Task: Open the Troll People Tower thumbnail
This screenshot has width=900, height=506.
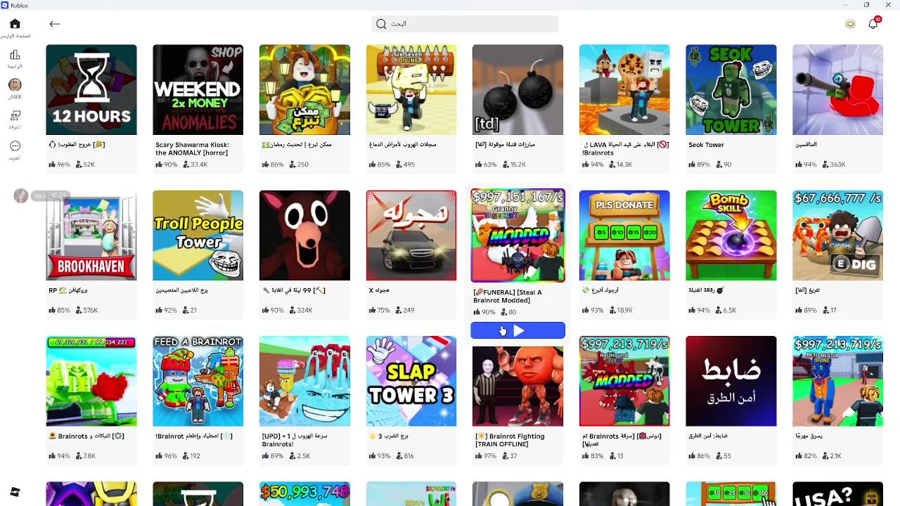Action: pos(198,235)
